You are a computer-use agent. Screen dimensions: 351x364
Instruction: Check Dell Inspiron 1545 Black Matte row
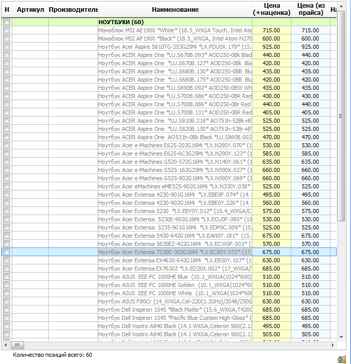(7, 310)
